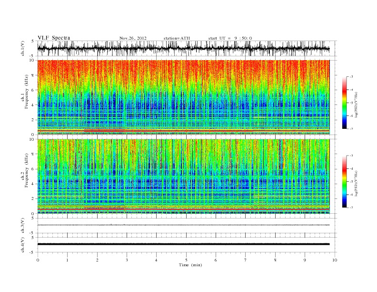This screenshot has width=377, height=292.
Task: Click the 'station=ATH' label
Action: click(177, 38)
